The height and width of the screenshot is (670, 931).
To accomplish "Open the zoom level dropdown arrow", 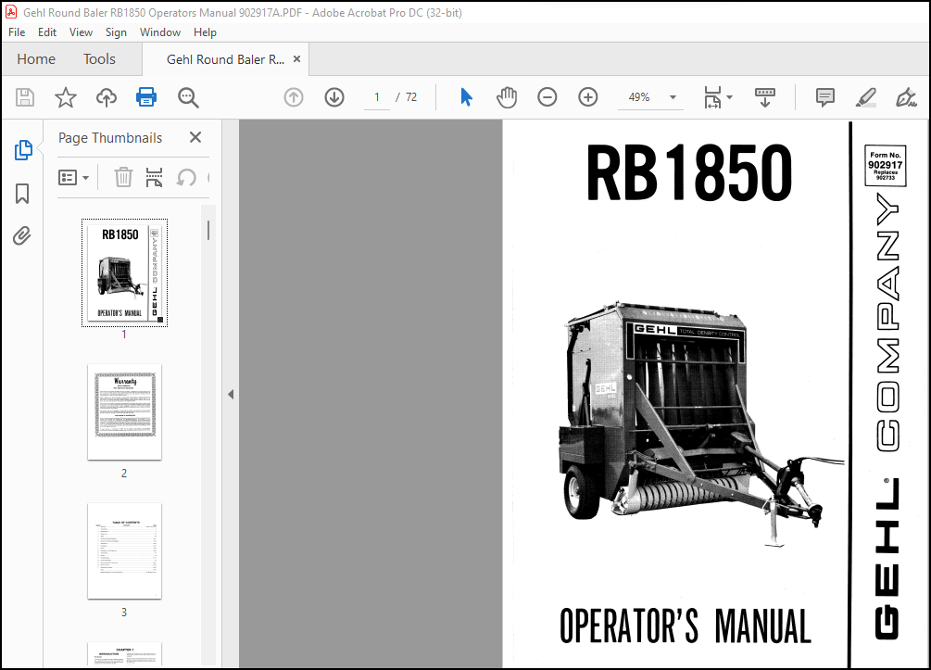I will (x=673, y=96).
